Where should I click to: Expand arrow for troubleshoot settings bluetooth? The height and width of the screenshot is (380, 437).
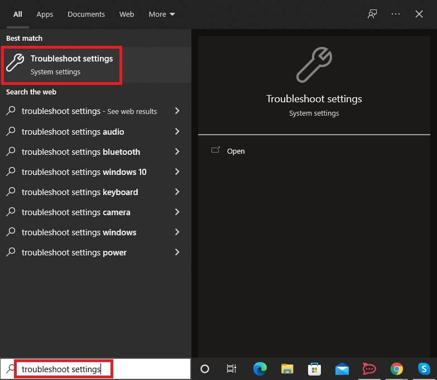pos(177,151)
